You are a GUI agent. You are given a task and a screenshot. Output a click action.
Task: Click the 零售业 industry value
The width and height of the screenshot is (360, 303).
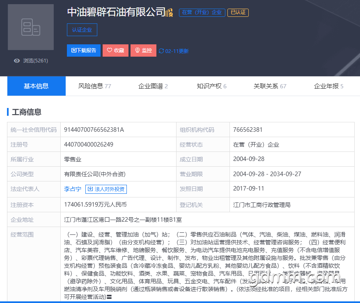(x=73, y=159)
